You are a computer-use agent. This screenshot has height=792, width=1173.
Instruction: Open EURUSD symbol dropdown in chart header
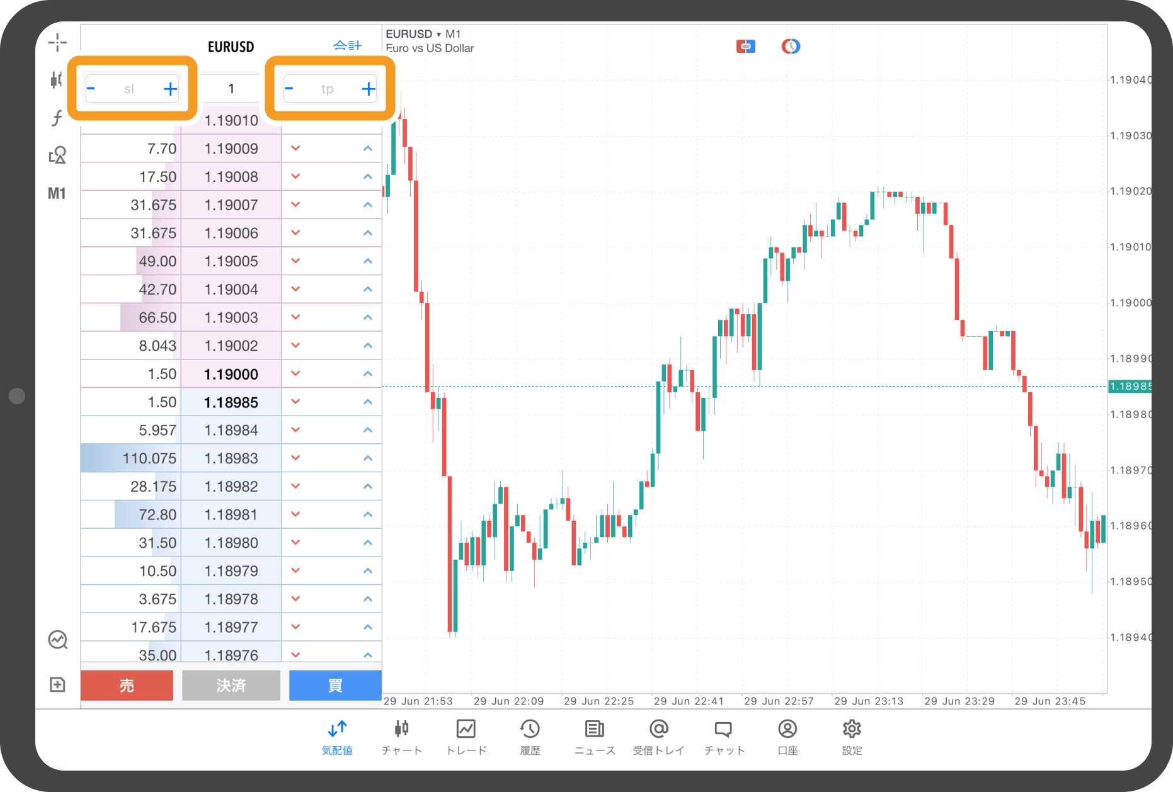(x=413, y=34)
